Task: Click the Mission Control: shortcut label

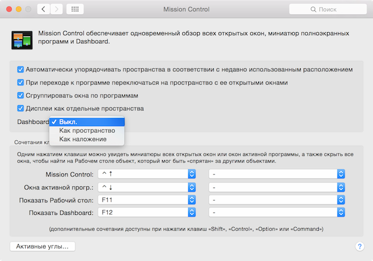Action: (x=69, y=175)
